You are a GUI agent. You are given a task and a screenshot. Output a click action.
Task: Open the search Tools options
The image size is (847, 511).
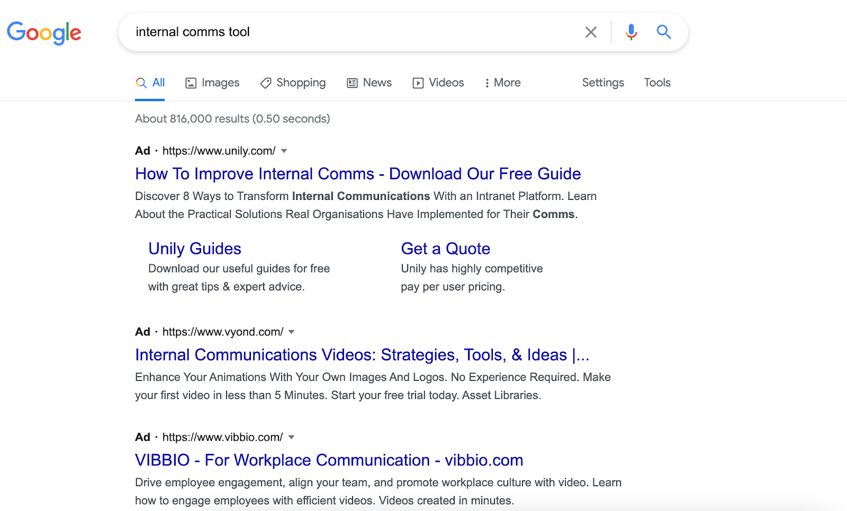(657, 83)
